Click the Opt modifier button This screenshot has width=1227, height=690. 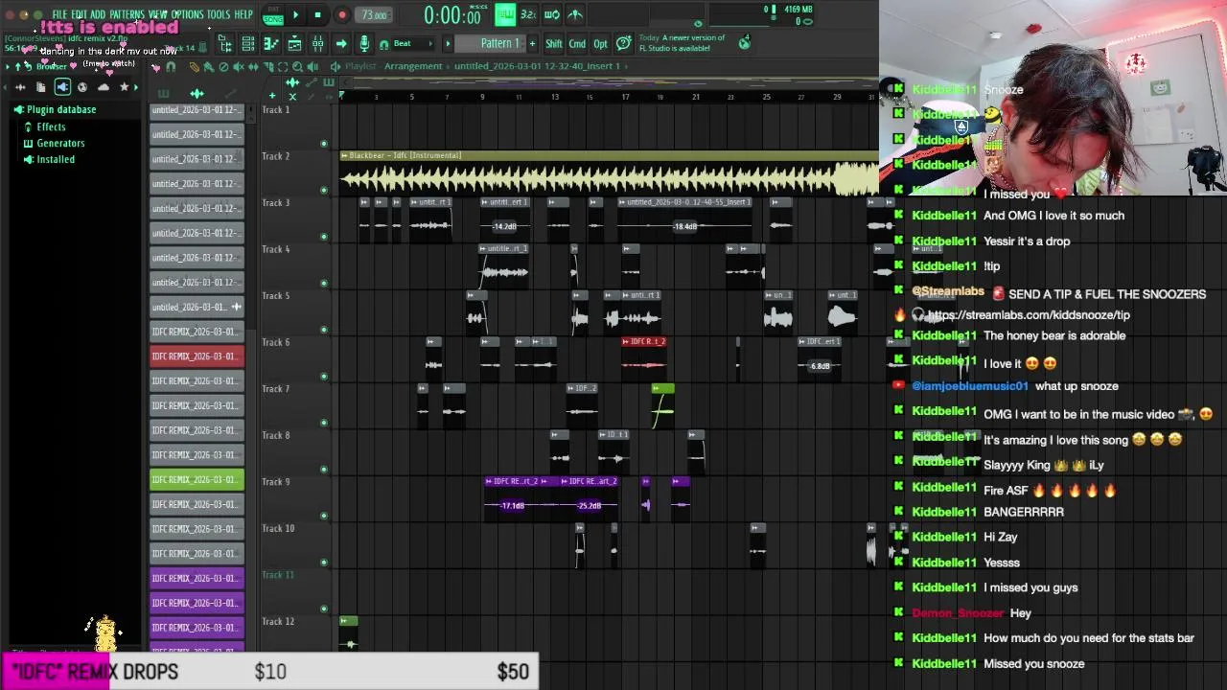(x=600, y=43)
